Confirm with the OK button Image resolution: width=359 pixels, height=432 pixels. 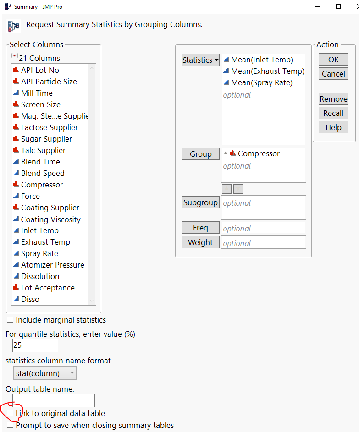point(333,60)
